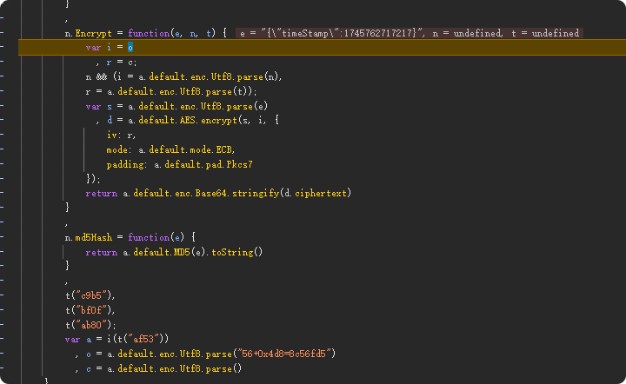Image resolution: width=626 pixels, height=384 pixels.
Task: Click 'function' keyword on the n.md5Hash line
Action: click(149, 238)
